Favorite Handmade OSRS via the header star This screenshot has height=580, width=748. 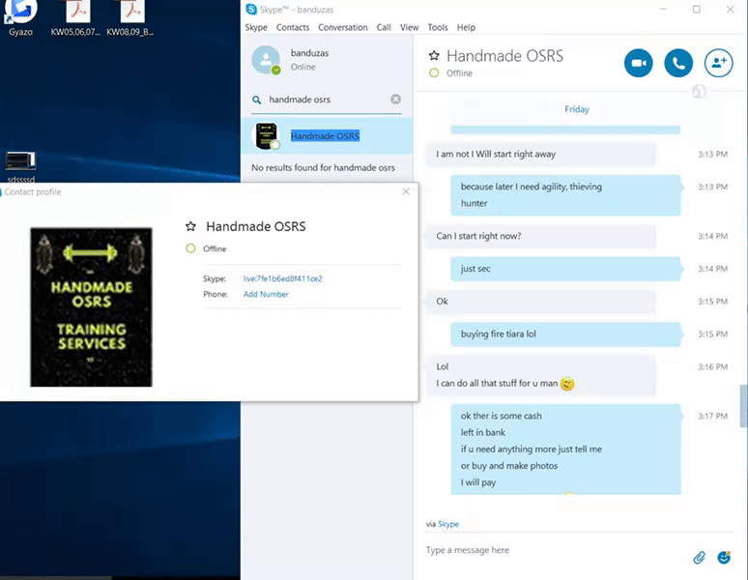(434, 56)
